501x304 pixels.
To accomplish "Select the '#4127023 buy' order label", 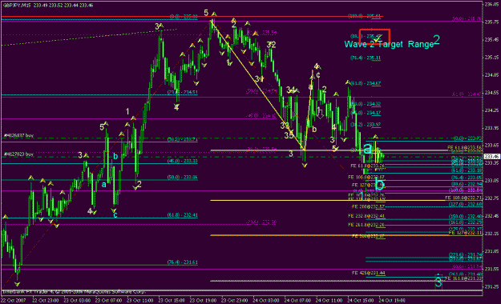I will pyautogui.click(x=18, y=154).
